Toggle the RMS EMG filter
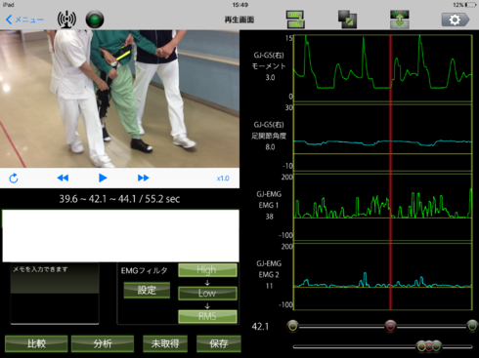This screenshot has width=479, height=358. [207, 316]
